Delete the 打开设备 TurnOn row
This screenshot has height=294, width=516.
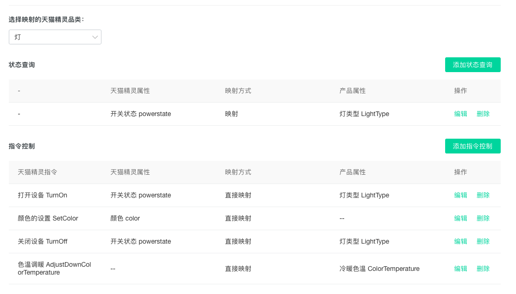[x=483, y=195]
